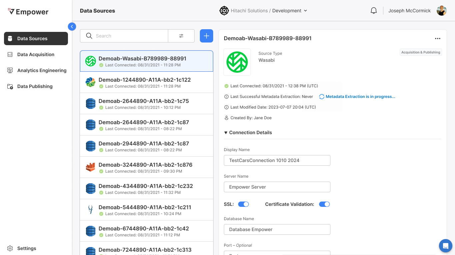Open the notifications bell
The width and height of the screenshot is (455, 255).
(374, 11)
